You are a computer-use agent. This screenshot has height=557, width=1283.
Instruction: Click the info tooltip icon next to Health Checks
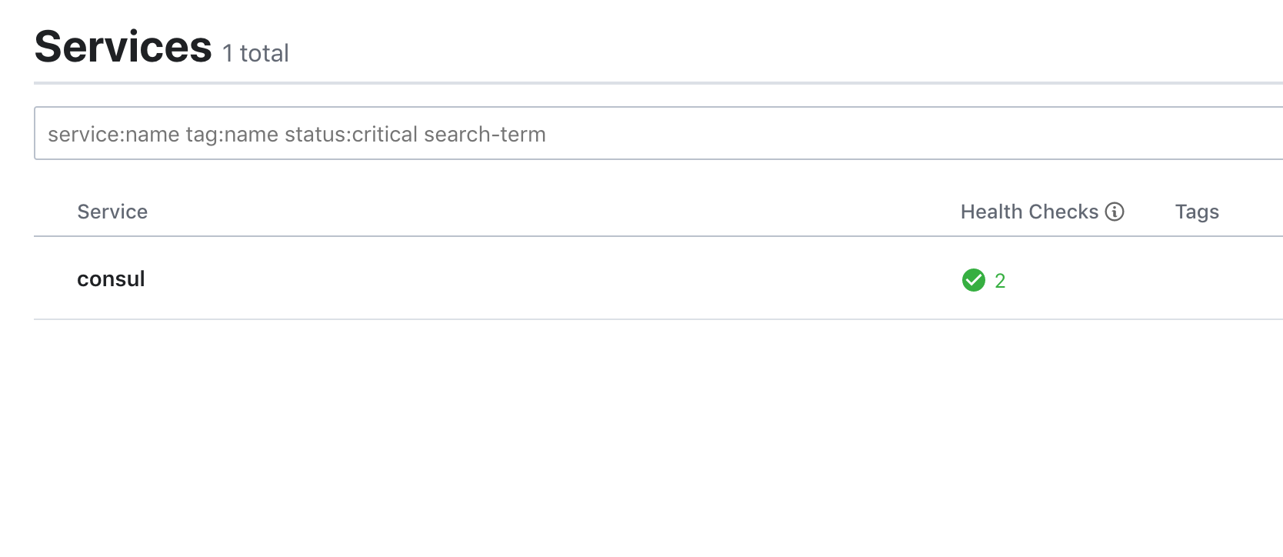1115,212
